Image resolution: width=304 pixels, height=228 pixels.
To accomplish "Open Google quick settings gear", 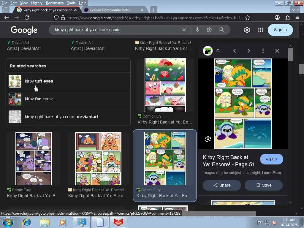I will pos(247,30).
